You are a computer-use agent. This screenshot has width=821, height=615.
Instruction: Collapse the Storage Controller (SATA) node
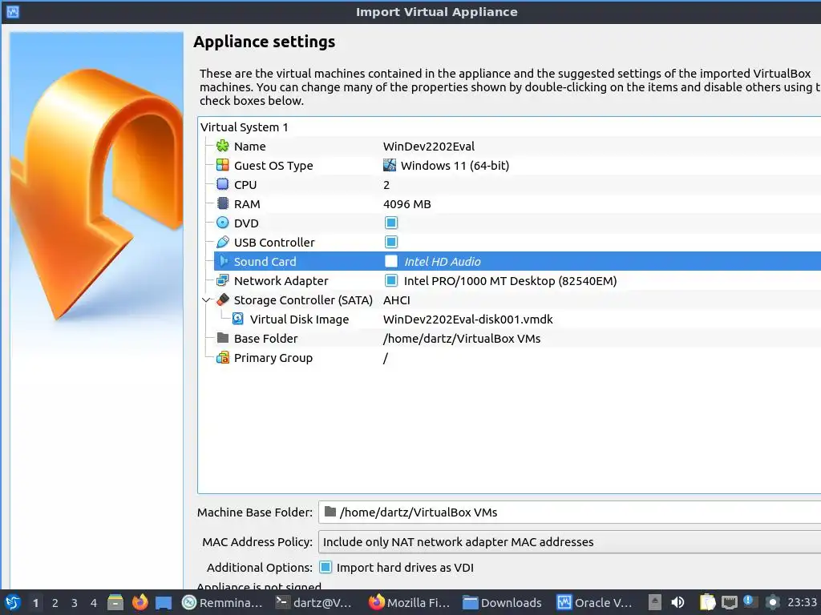point(206,299)
